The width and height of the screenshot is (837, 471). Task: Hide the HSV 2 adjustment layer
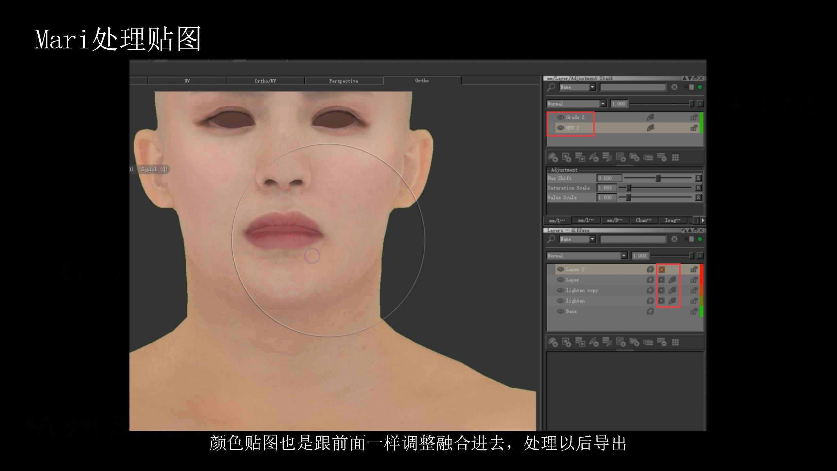pos(560,128)
